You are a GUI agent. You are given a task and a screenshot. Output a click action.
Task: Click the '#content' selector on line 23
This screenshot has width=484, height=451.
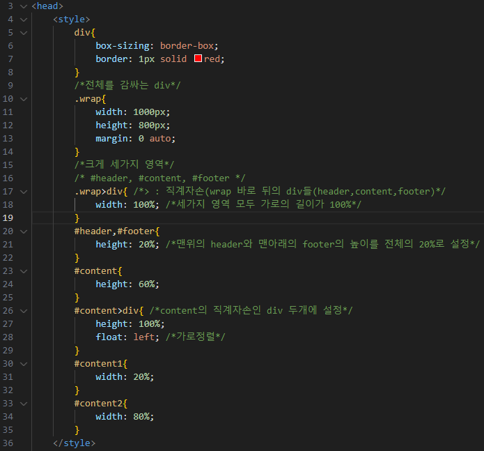[x=95, y=271]
